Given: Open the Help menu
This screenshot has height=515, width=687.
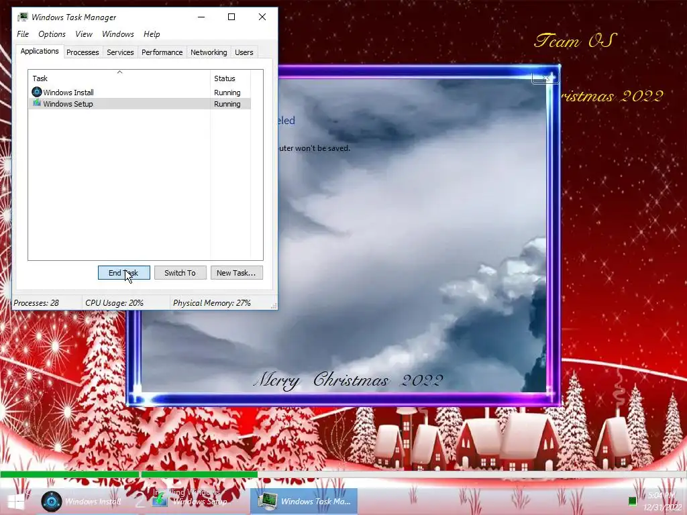Looking at the screenshot, I should [152, 34].
